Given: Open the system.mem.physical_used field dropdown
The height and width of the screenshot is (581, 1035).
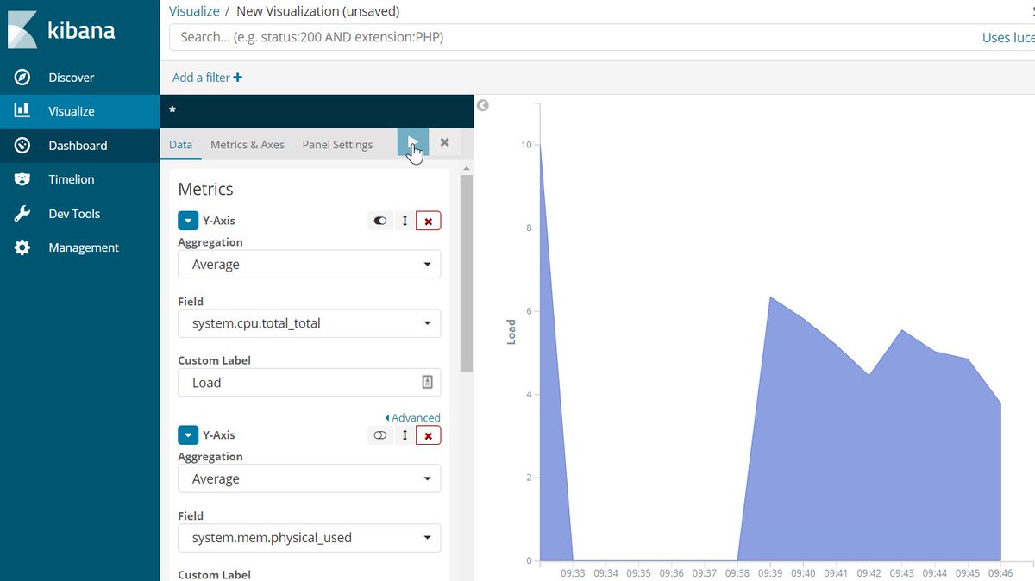Looking at the screenshot, I should click(309, 538).
